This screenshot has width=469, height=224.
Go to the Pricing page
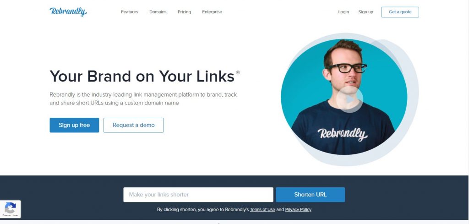(x=184, y=12)
